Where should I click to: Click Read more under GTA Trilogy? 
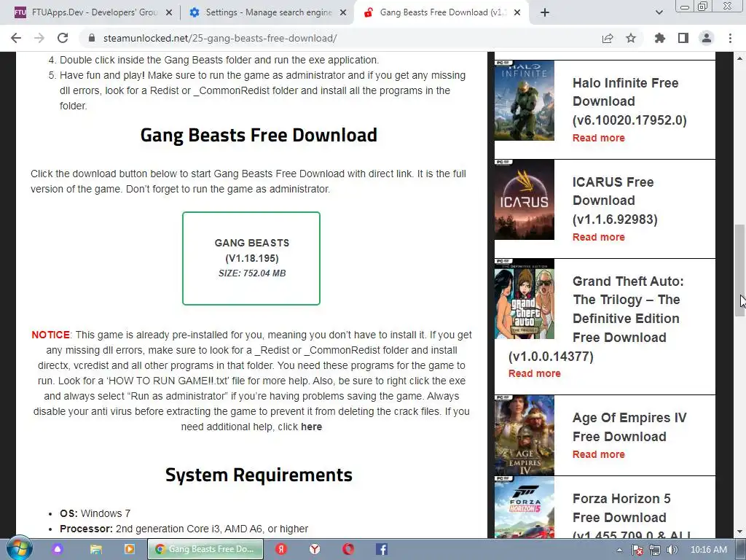tap(534, 373)
